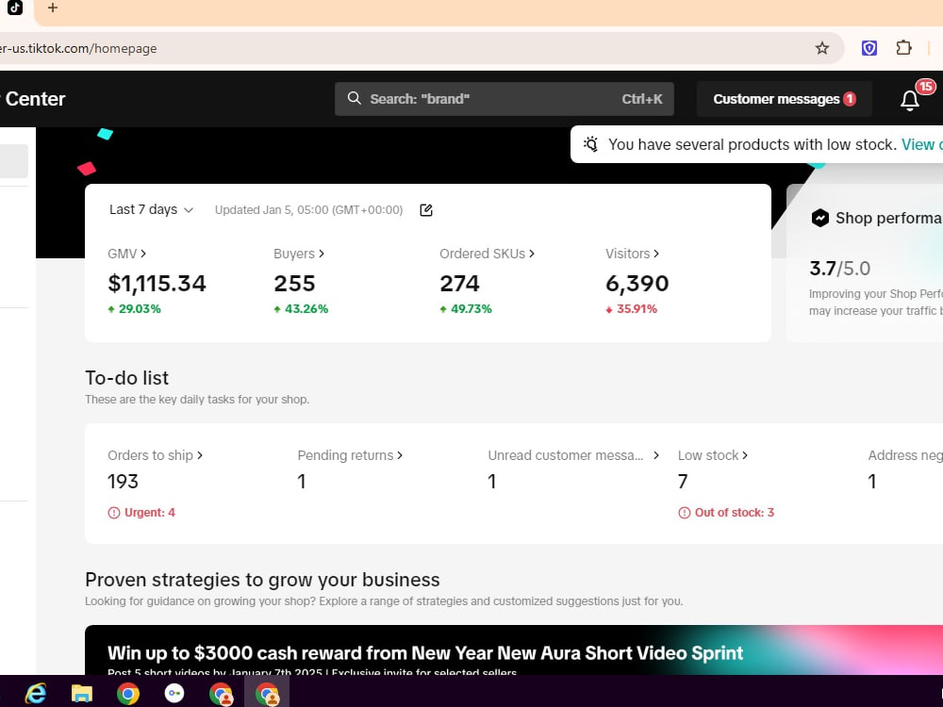Screen dimensions: 943x707
Task: Open the browser extensions puzzle icon
Action: (903, 47)
